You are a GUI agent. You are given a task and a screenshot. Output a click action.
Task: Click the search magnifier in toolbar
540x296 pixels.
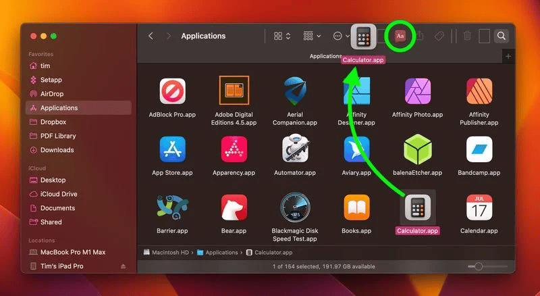coord(501,36)
